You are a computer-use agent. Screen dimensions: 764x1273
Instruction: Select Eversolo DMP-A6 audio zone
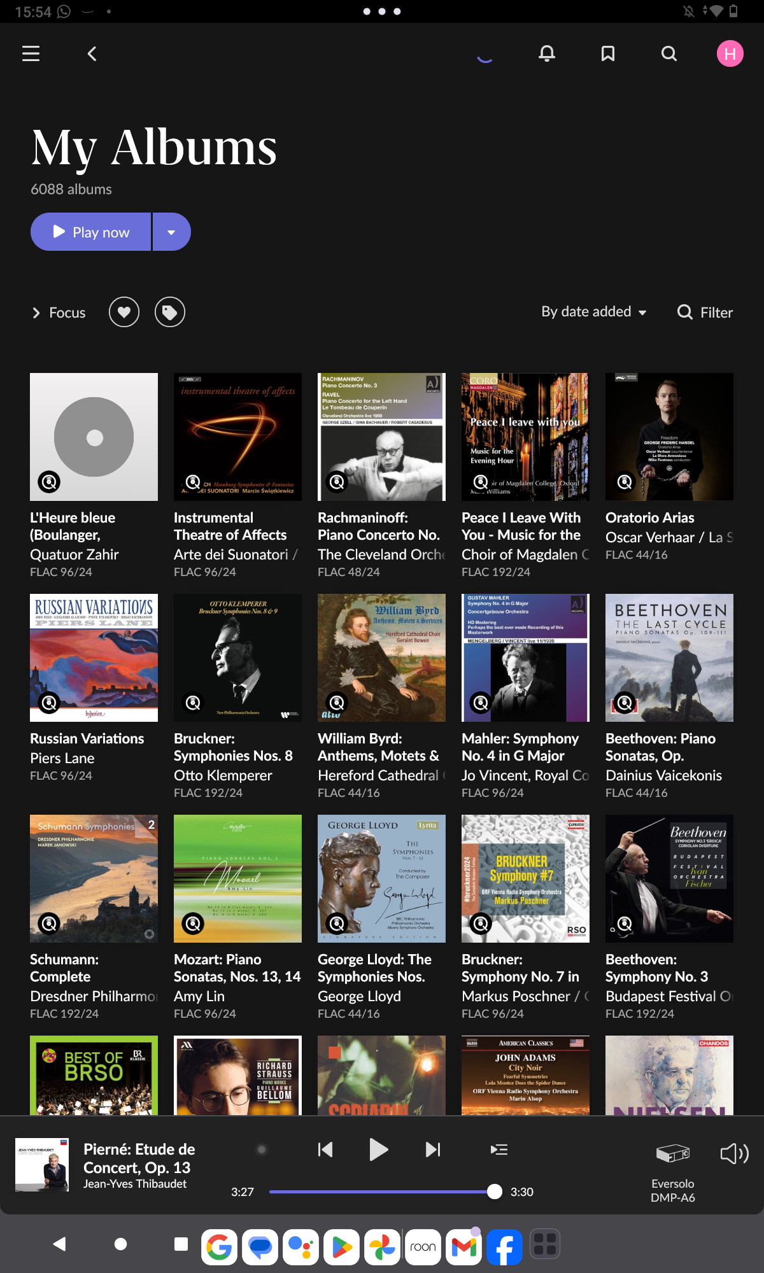[673, 1172]
